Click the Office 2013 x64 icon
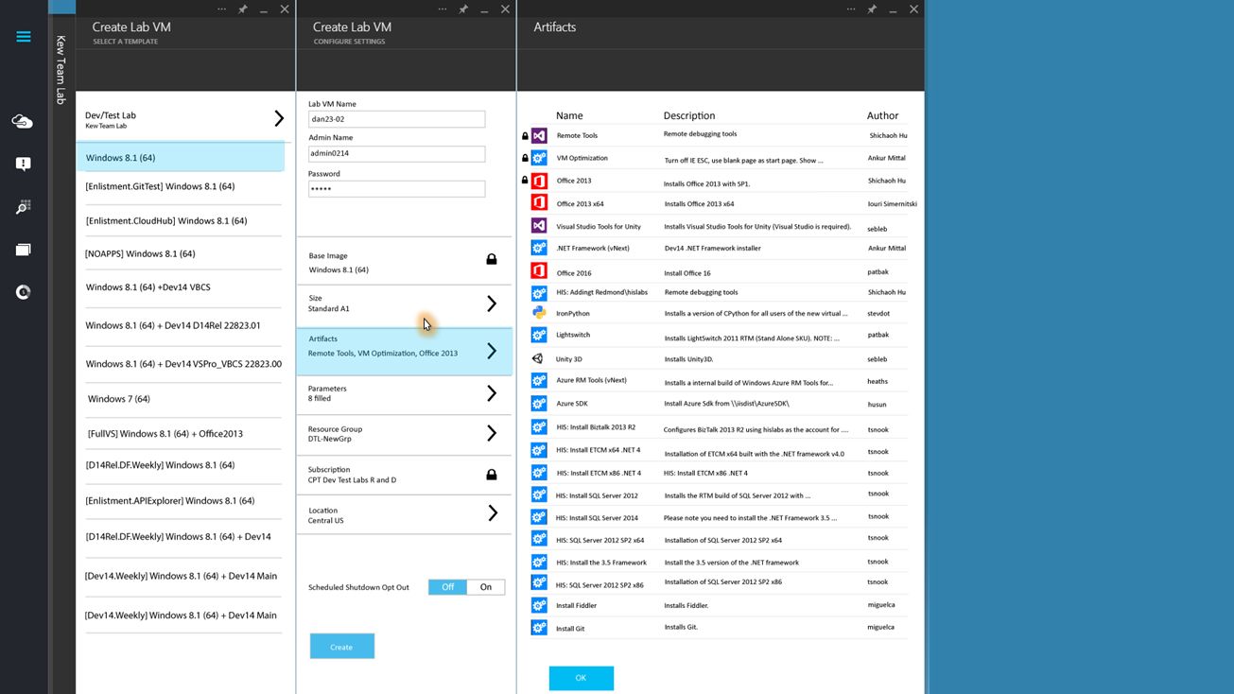 tap(539, 203)
